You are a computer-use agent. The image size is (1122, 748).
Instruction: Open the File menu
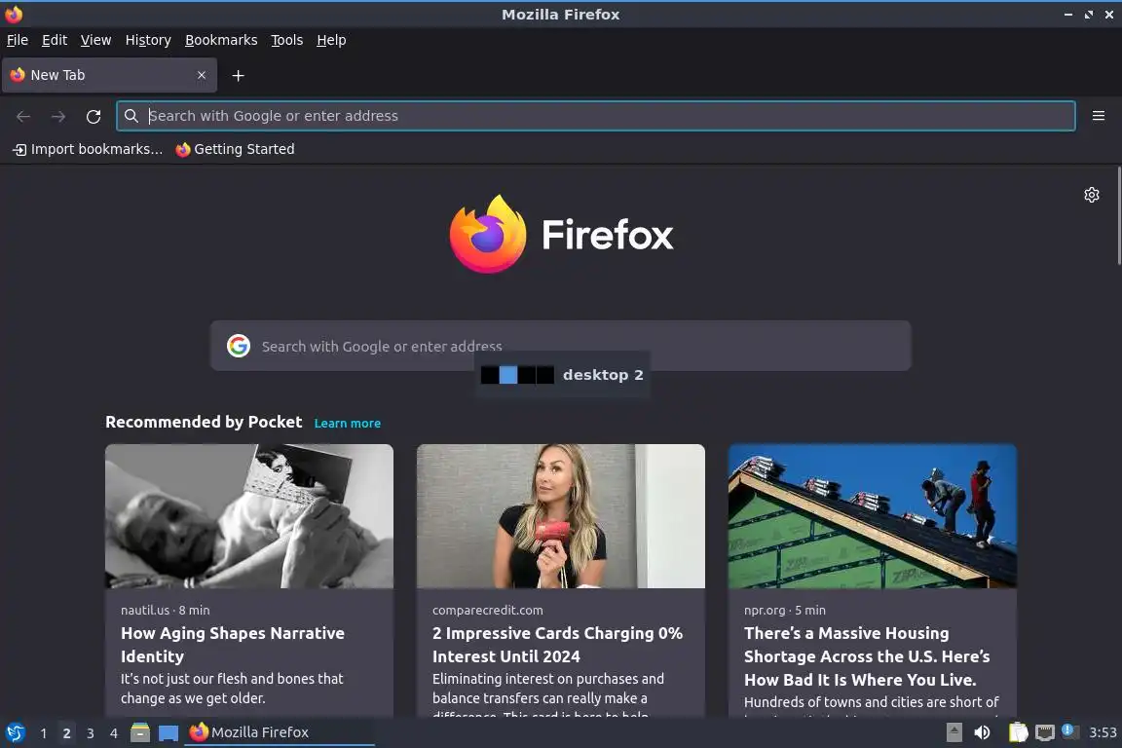click(x=18, y=40)
